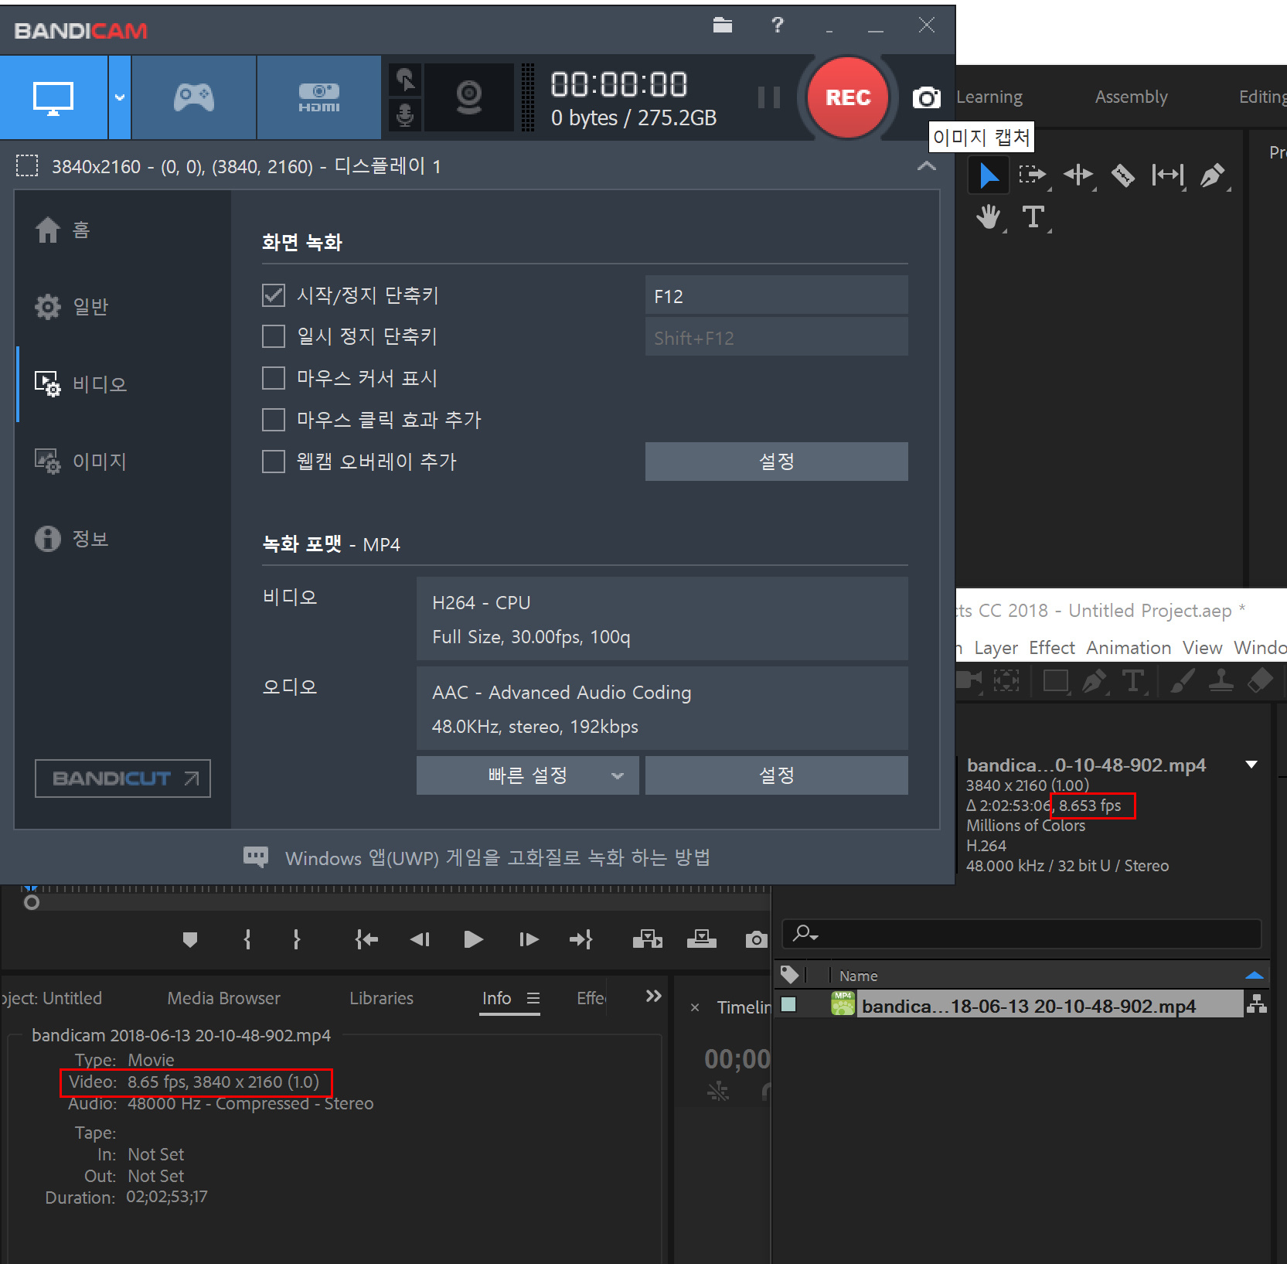Screen dimensions: 1287x1264
Task: Sort project items by Name column
Action: (859, 976)
